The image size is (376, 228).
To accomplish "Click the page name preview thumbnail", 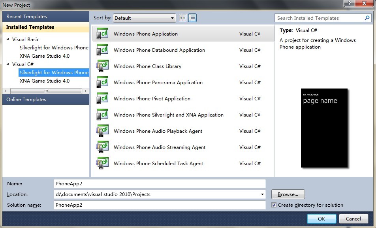I will [x=324, y=128].
